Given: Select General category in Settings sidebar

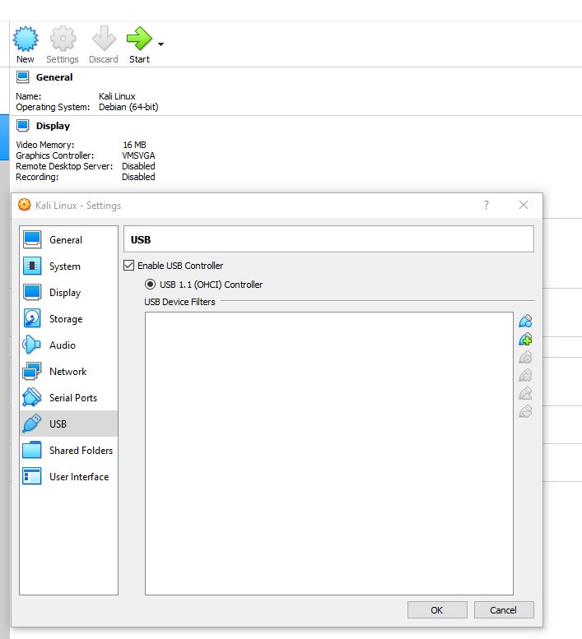Looking at the screenshot, I should (x=68, y=239).
